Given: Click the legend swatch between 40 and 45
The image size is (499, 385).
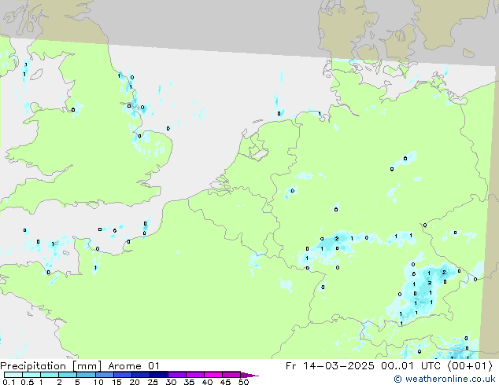Looking at the screenshot, I should (x=216, y=375).
